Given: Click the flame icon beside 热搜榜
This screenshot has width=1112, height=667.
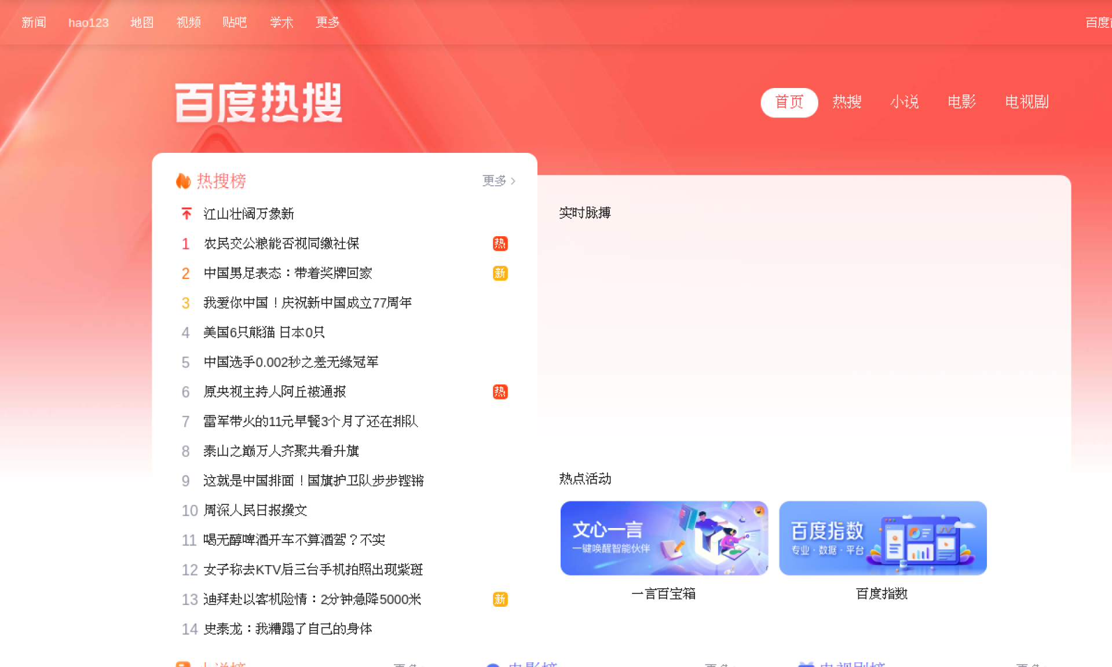Looking at the screenshot, I should pyautogui.click(x=183, y=181).
